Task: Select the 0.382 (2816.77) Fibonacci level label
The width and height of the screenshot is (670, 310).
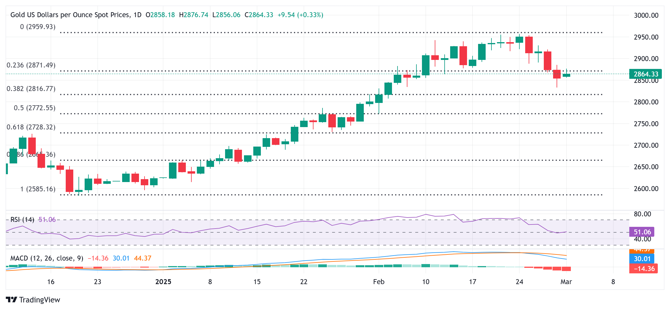Action: [31, 89]
